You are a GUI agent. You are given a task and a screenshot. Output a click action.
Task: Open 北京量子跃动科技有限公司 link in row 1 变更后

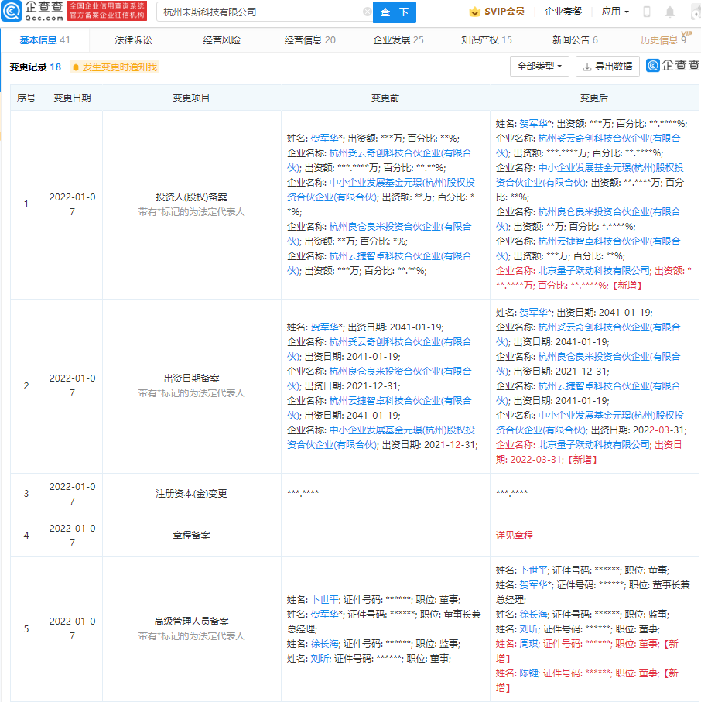pos(594,270)
